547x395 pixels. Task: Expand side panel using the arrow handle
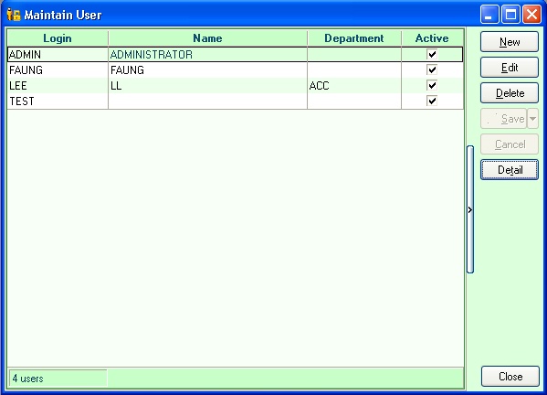(x=470, y=209)
